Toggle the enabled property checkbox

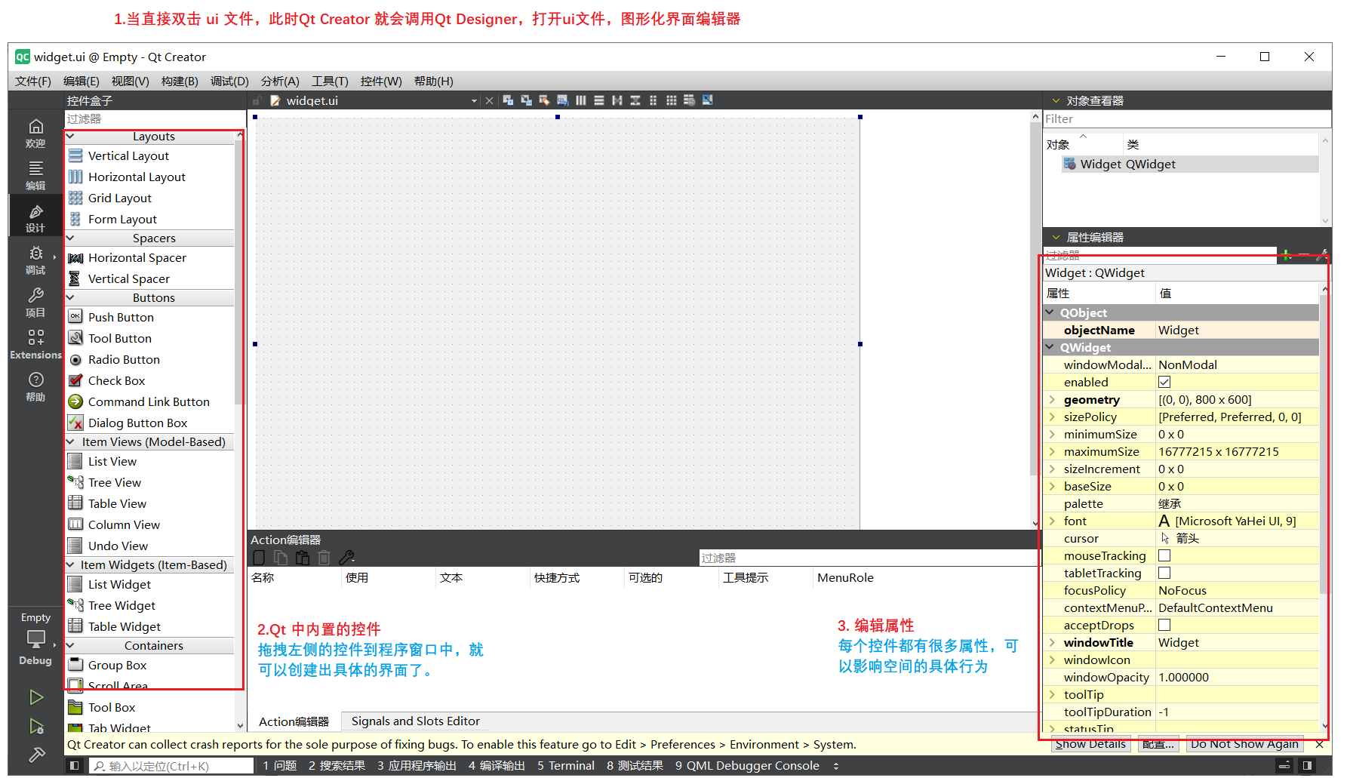pos(1164,383)
